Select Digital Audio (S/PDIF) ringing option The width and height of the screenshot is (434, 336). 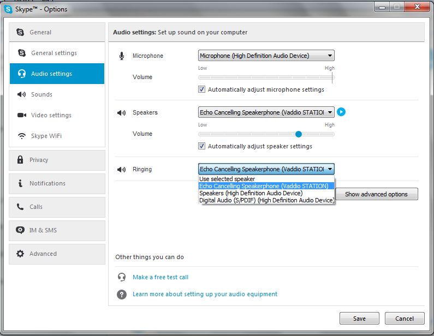tap(266, 200)
